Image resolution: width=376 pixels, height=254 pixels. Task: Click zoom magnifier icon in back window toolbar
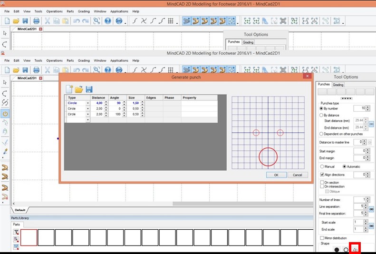(x=96, y=21)
